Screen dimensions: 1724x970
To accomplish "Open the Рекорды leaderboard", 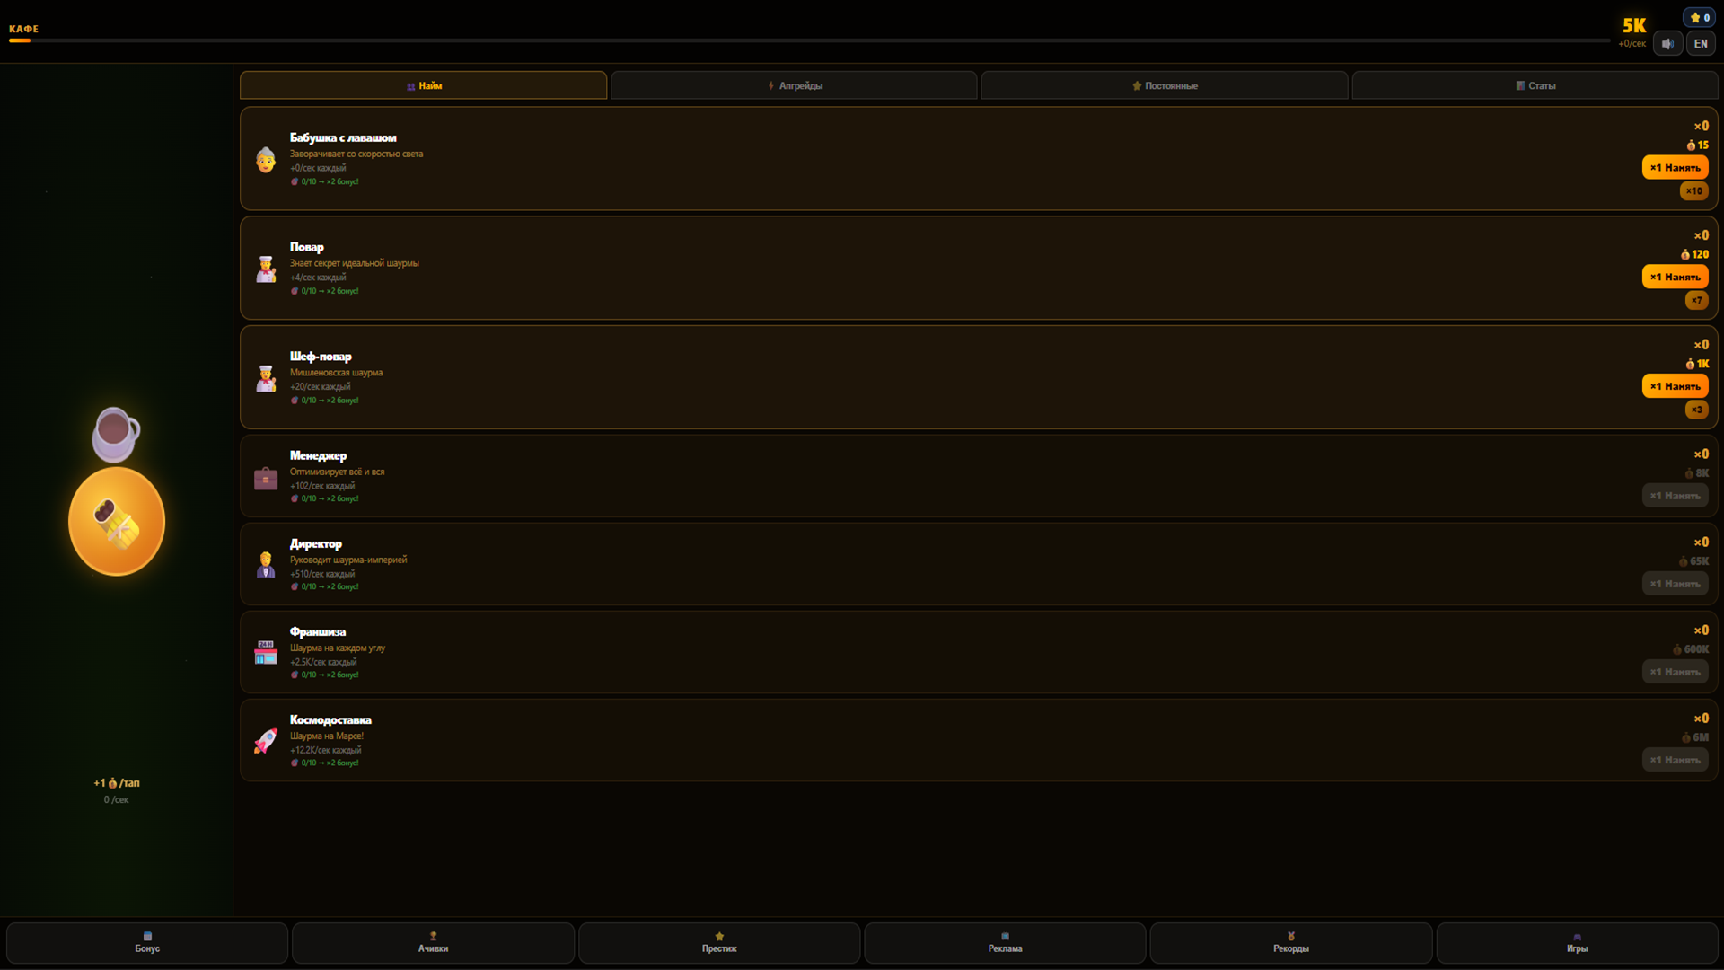I will click(1291, 943).
